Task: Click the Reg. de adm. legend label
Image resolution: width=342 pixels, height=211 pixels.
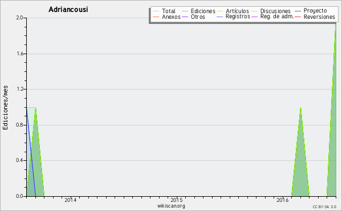Action: (277, 17)
